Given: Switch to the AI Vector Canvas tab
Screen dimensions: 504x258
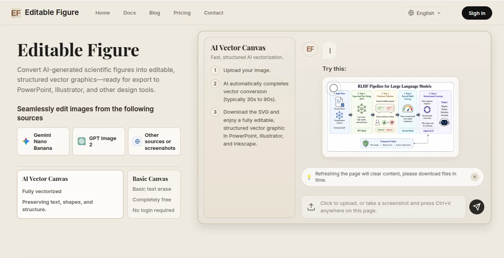Looking at the screenshot, I should tap(70, 194).
